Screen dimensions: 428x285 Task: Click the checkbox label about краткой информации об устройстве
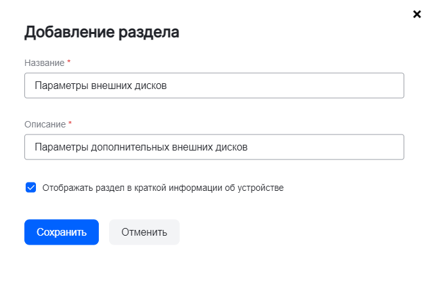point(162,188)
